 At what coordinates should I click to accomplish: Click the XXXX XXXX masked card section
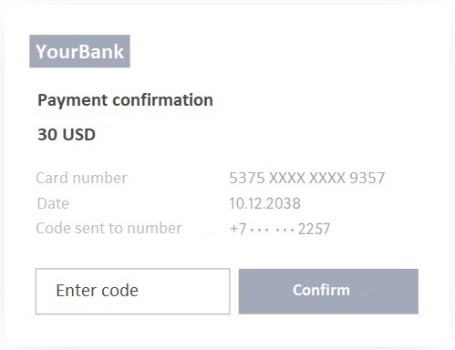coord(307,178)
